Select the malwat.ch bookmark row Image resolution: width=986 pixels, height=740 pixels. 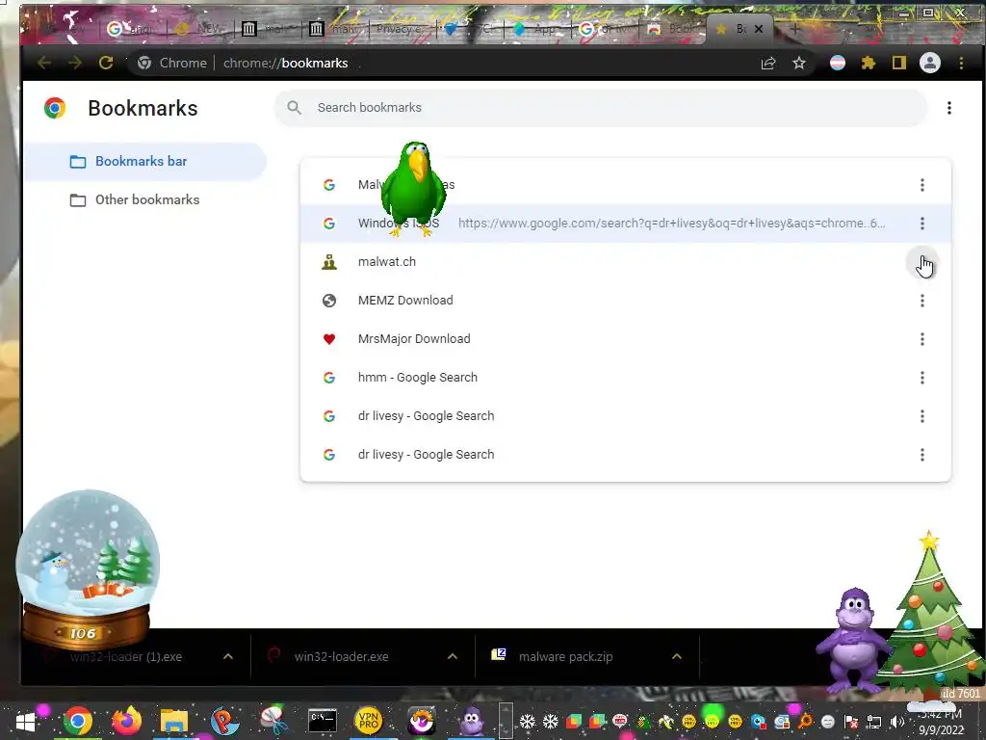point(626,262)
